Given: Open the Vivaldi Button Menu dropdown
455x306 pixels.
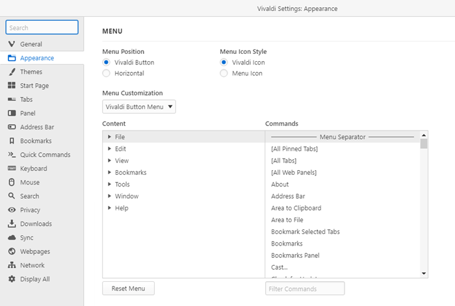Looking at the screenshot, I should coord(139,107).
